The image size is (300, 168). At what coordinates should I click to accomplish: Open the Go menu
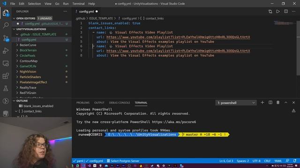(57, 4)
